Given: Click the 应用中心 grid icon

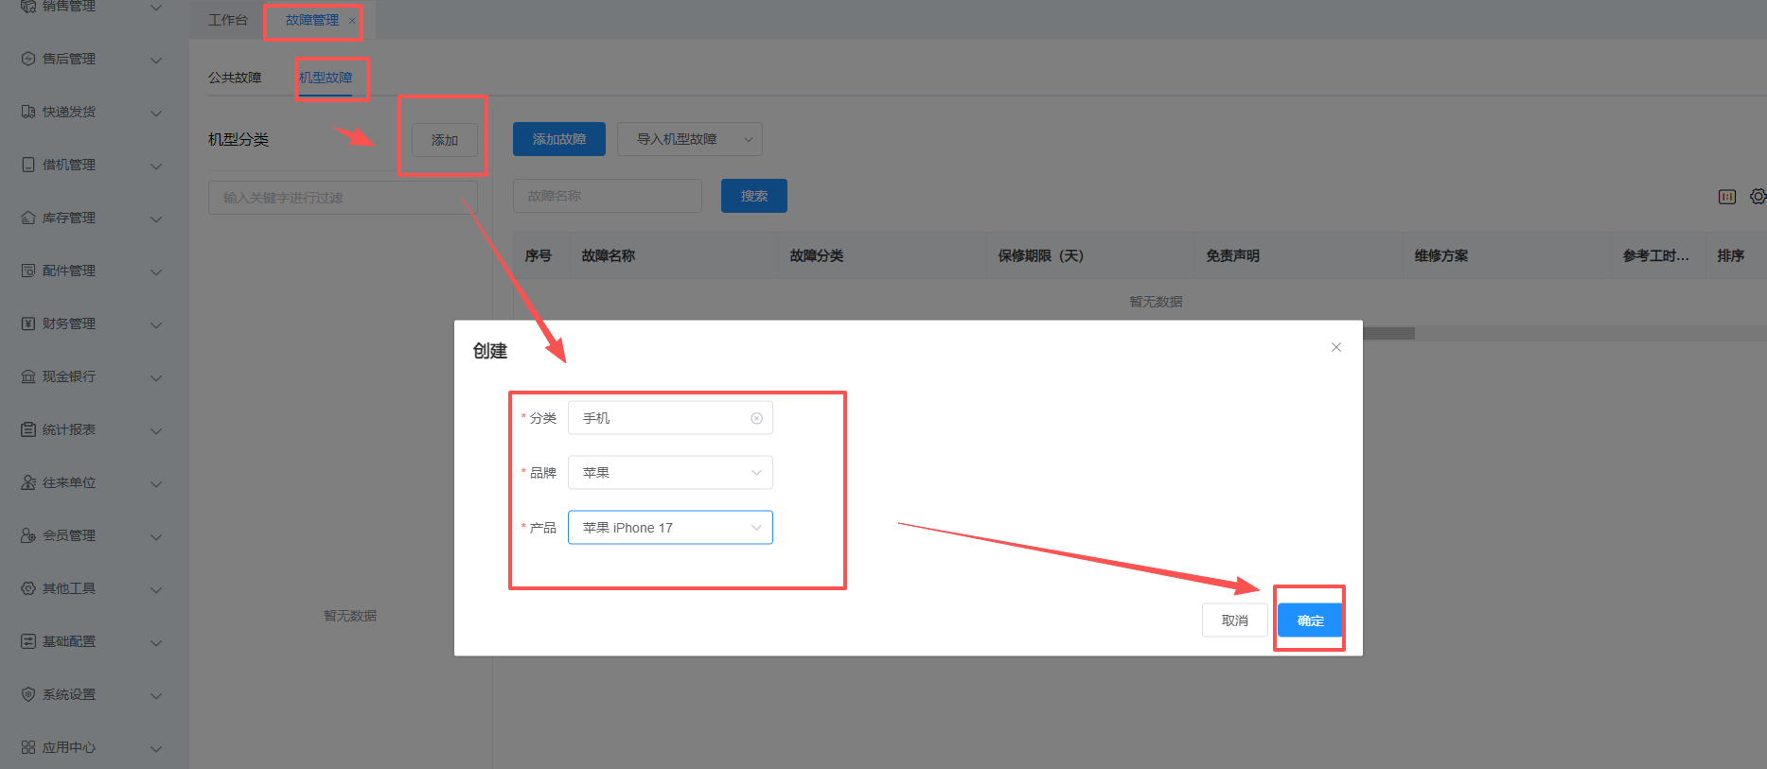Looking at the screenshot, I should [x=28, y=747].
